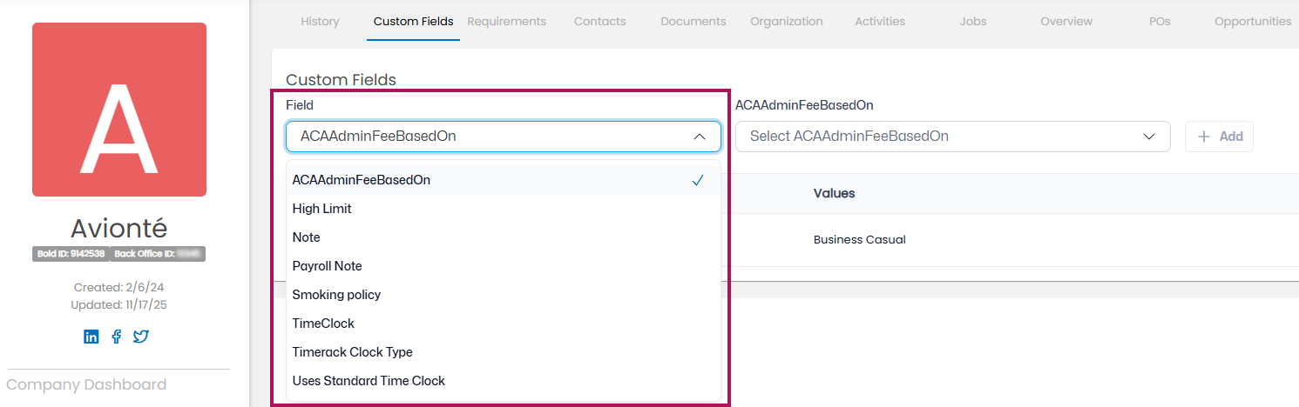Open the Company Dashboard link
The width and height of the screenshot is (1299, 407).
click(86, 384)
